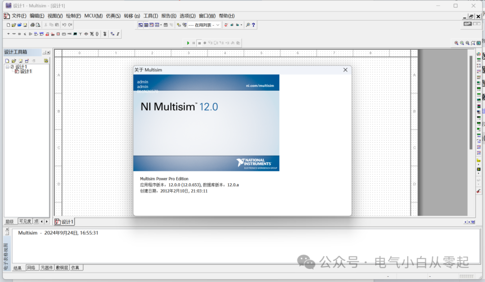
Task: Click the Print Preview icon
Action: point(38,25)
